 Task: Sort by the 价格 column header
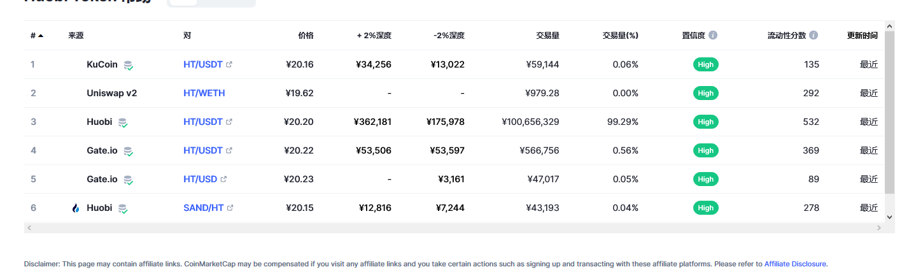[306, 36]
